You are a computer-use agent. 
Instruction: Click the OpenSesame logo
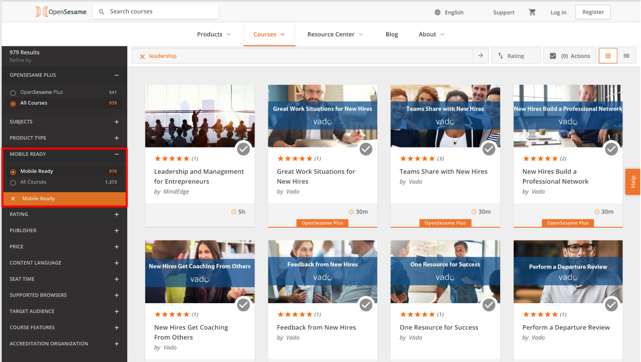point(61,12)
